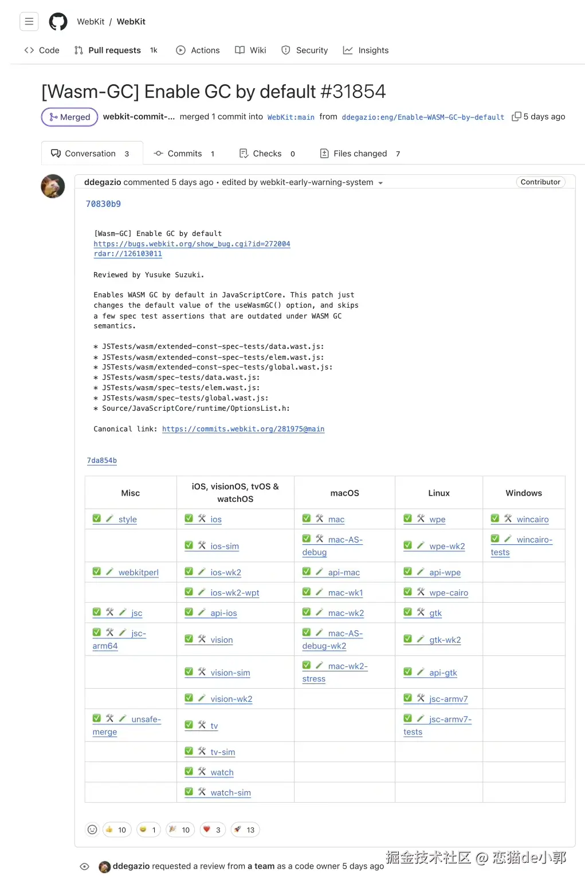This screenshot has width=585, height=884.
Task: Copy the head branch name icon
Action: click(x=516, y=116)
